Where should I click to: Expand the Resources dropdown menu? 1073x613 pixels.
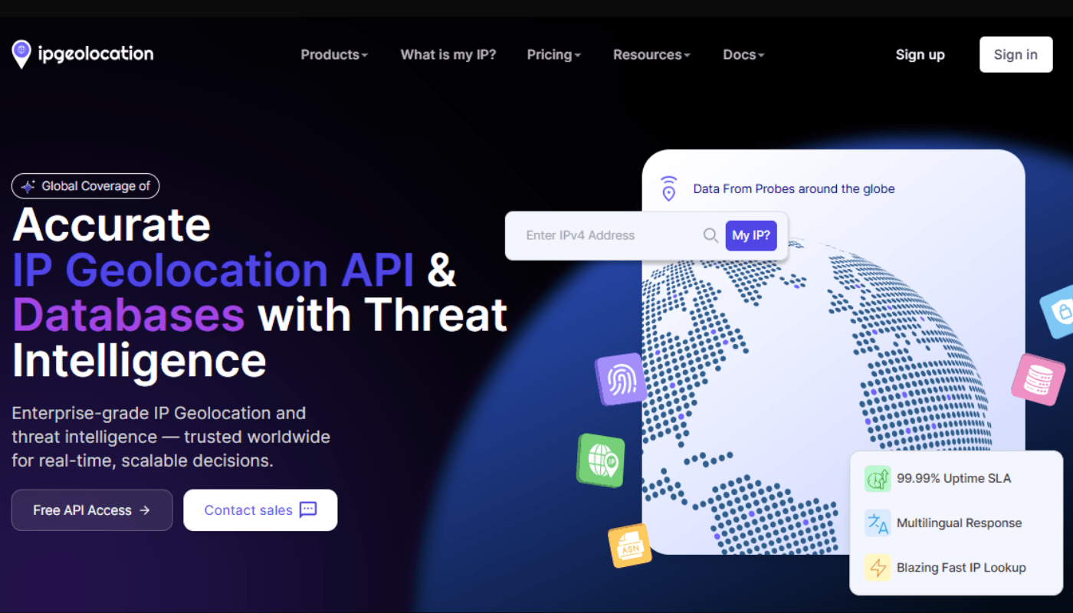pyautogui.click(x=652, y=54)
